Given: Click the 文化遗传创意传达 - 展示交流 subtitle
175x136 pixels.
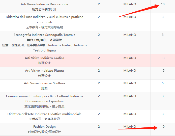Looking at the screenshot, I should coord(44,106).
